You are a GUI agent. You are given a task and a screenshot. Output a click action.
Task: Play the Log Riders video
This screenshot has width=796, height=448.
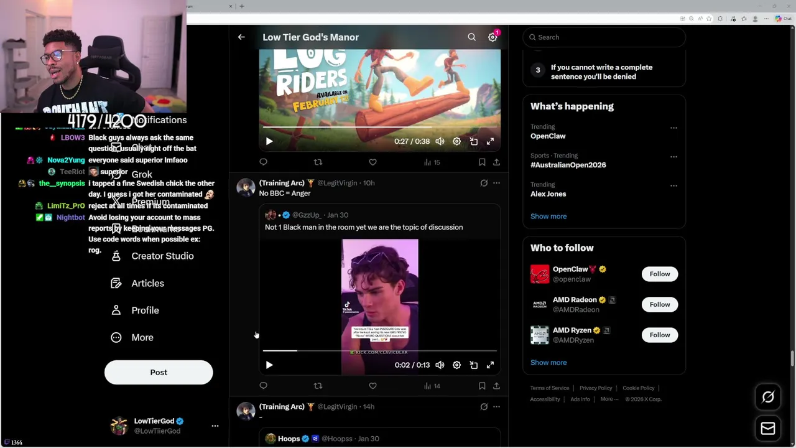tap(269, 141)
